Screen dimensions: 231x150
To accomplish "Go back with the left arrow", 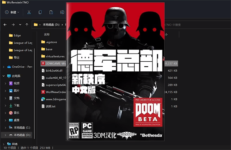I will tap(5, 25).
